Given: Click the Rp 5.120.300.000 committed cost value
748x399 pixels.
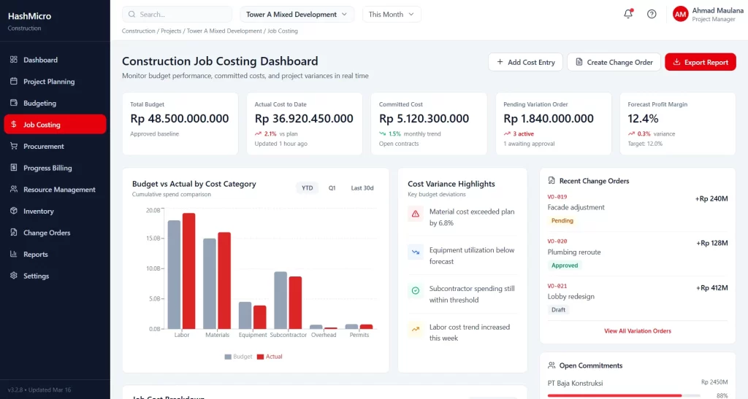Looking at the screenshot, I should (x=424, y=119).
